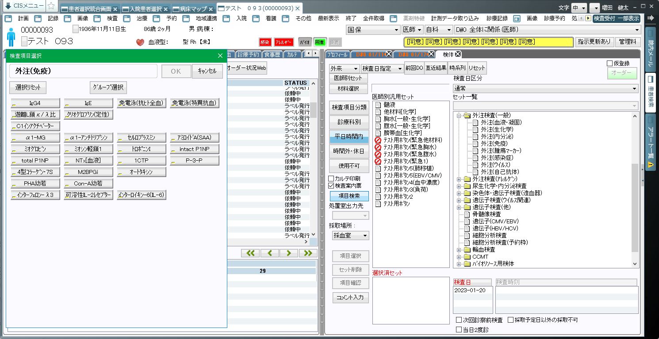Click the window icon beside 治療
The height and width of the screenshot is (339, 659).
127,19
